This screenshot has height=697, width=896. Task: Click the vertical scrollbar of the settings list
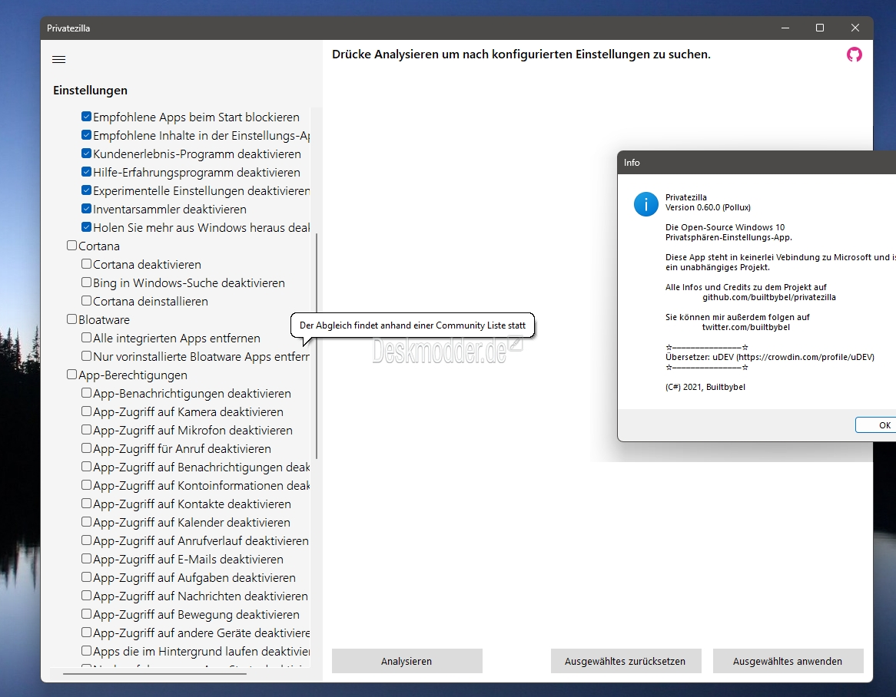tap(316, 345)
